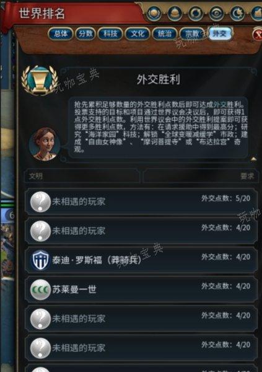Click the crescent moon icon in toolbar

(237, 13)
